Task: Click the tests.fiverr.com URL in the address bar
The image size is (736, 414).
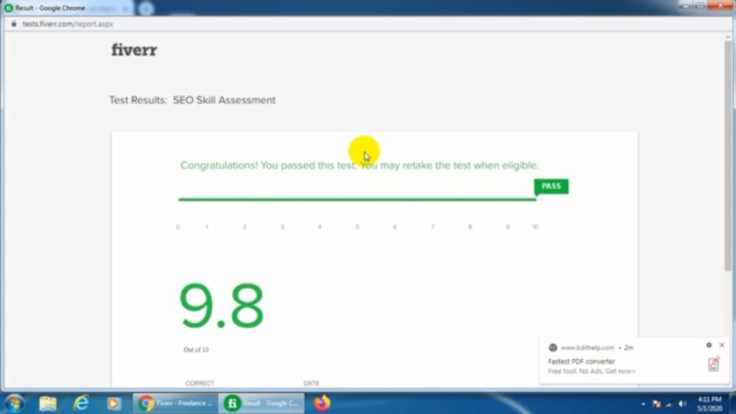Action: (67, 24)
